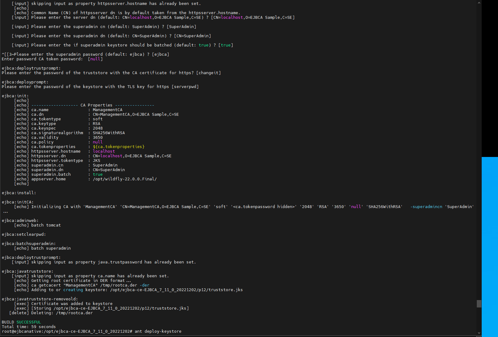Click the 'ejbca:javatruststore:' target heading
This screenshot has height=337, width=498.
(28, 271)
